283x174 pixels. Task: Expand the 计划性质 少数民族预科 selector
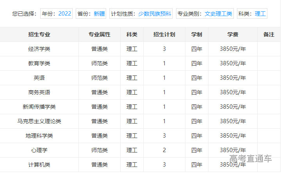tap(141, 14)
